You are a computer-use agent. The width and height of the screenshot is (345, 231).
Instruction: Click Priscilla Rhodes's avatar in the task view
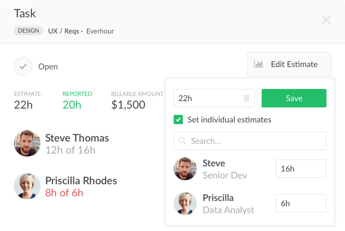[x=27, y=186]
